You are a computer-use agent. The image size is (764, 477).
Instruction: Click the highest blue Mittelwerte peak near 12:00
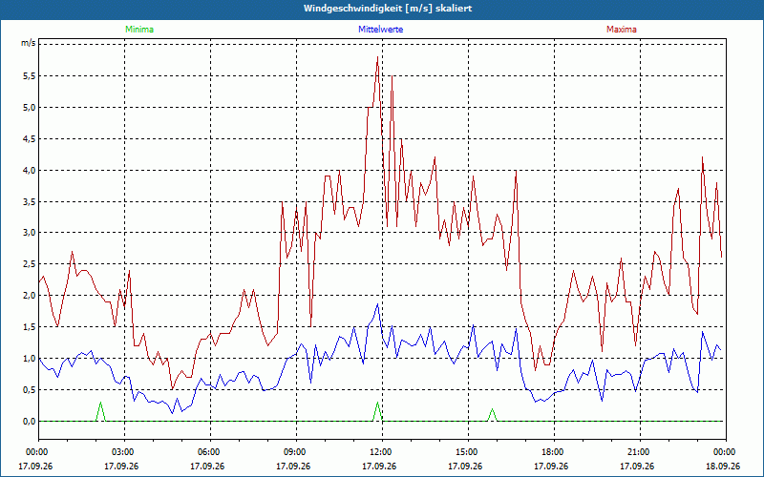(377, 304)
